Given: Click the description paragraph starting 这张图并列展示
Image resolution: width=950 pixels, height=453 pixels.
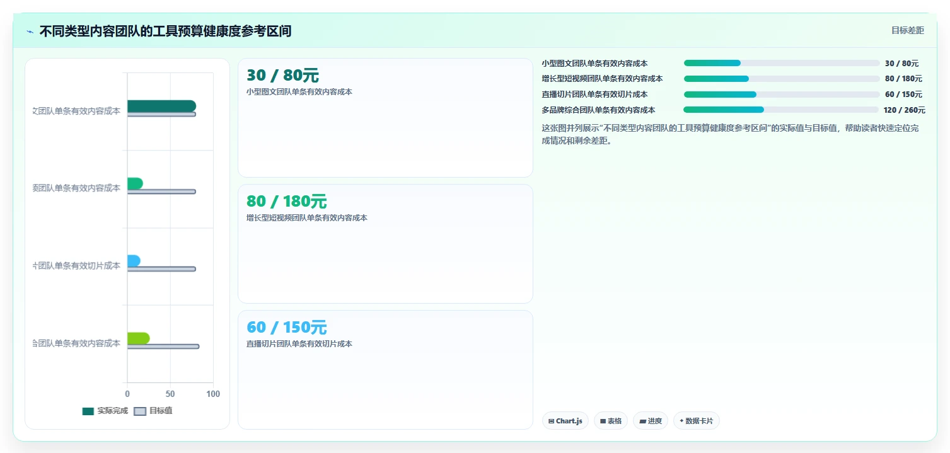Looking at the screenshot, I should point(730,134).
